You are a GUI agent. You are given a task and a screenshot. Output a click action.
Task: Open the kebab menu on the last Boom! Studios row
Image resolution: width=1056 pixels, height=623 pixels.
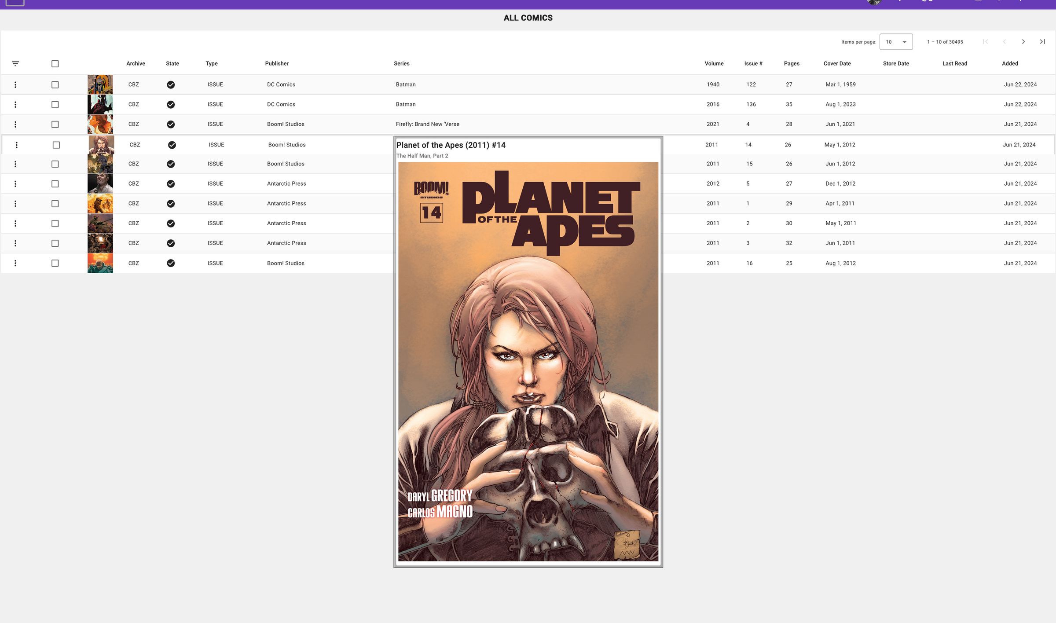coord(16,263)
